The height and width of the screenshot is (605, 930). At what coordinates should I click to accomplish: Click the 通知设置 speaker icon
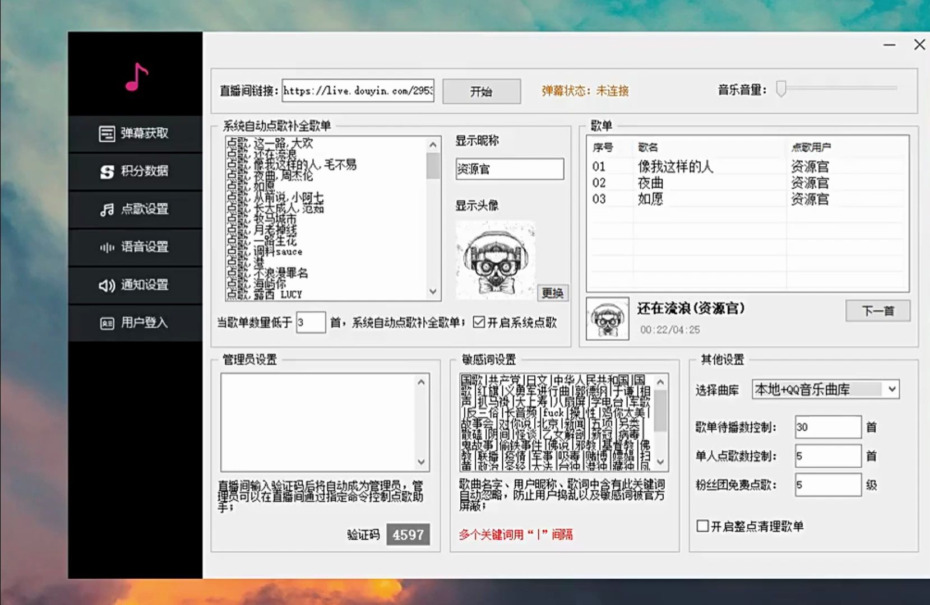[107, 285]
